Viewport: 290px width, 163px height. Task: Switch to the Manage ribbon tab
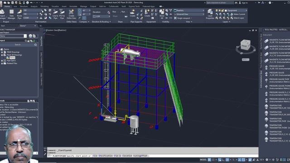tap(83, 6)
